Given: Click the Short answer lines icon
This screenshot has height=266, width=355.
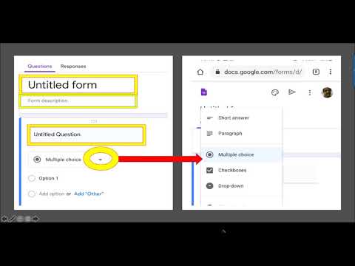Looking at the screenshot, I should [x=209, y=118].
